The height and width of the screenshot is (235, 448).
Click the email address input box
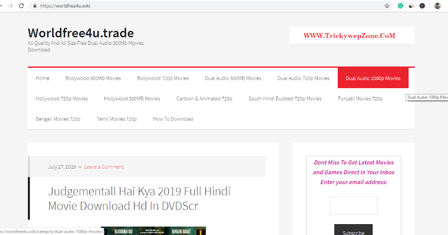(354, 206)
